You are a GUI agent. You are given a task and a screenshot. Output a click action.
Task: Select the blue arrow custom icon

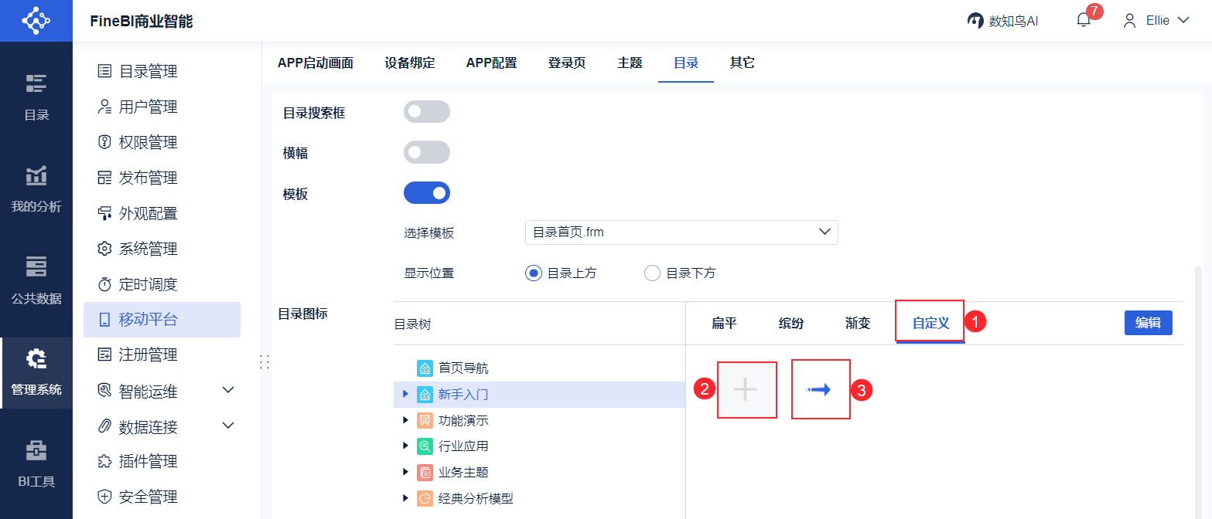tap(820, 390)
